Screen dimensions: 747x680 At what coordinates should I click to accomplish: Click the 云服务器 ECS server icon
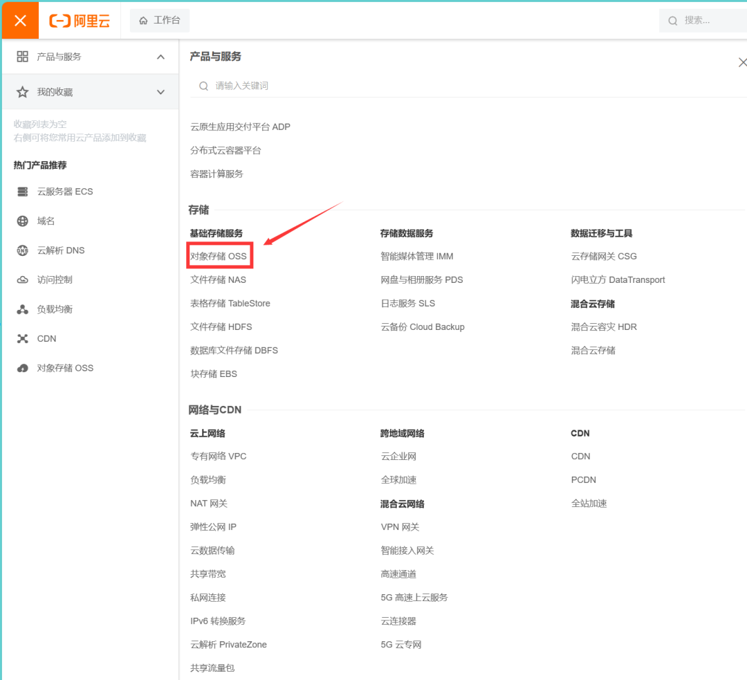click(x=22, y=192)
